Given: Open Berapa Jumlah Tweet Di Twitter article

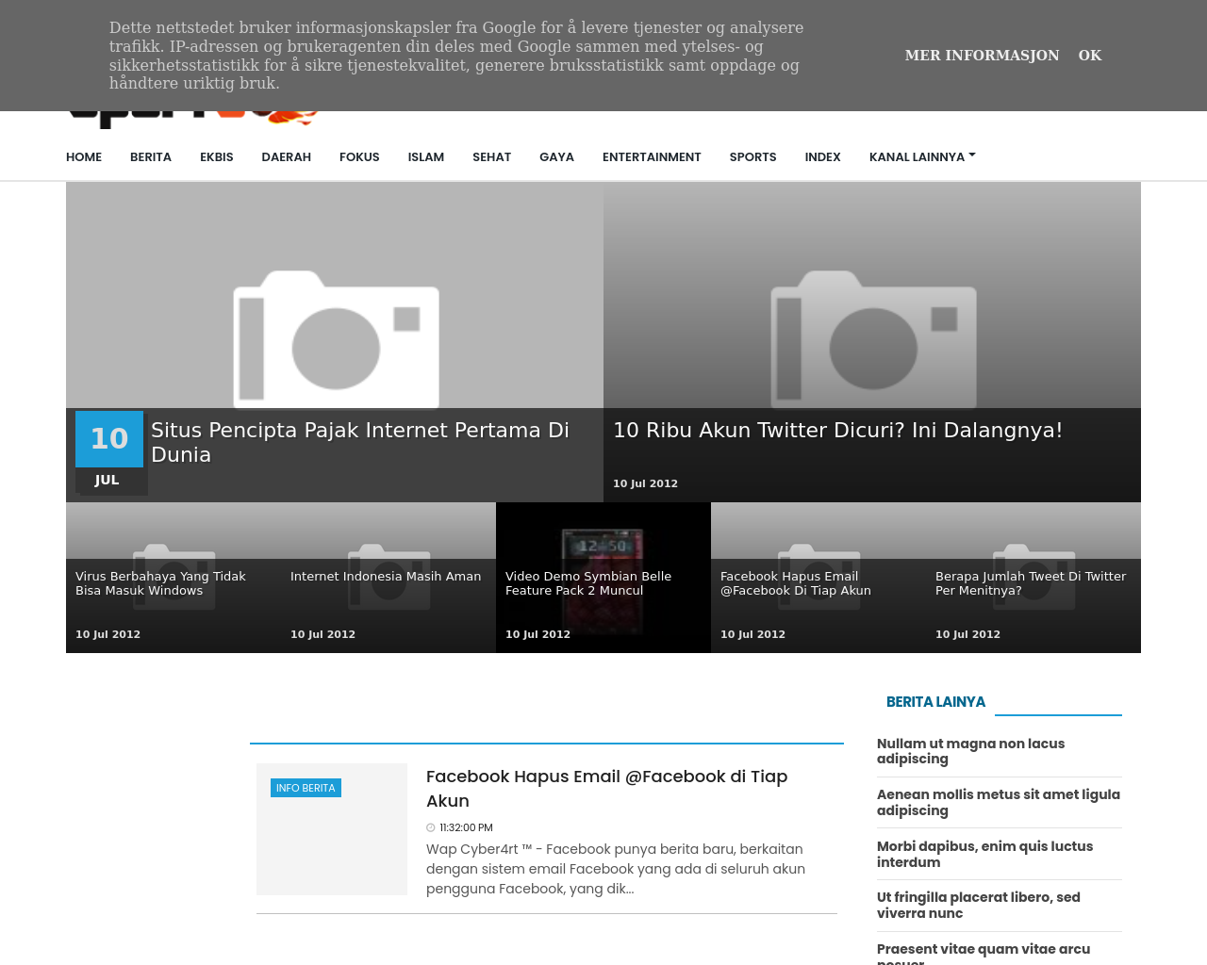Looking at the screenshot, I should 1031,583.
